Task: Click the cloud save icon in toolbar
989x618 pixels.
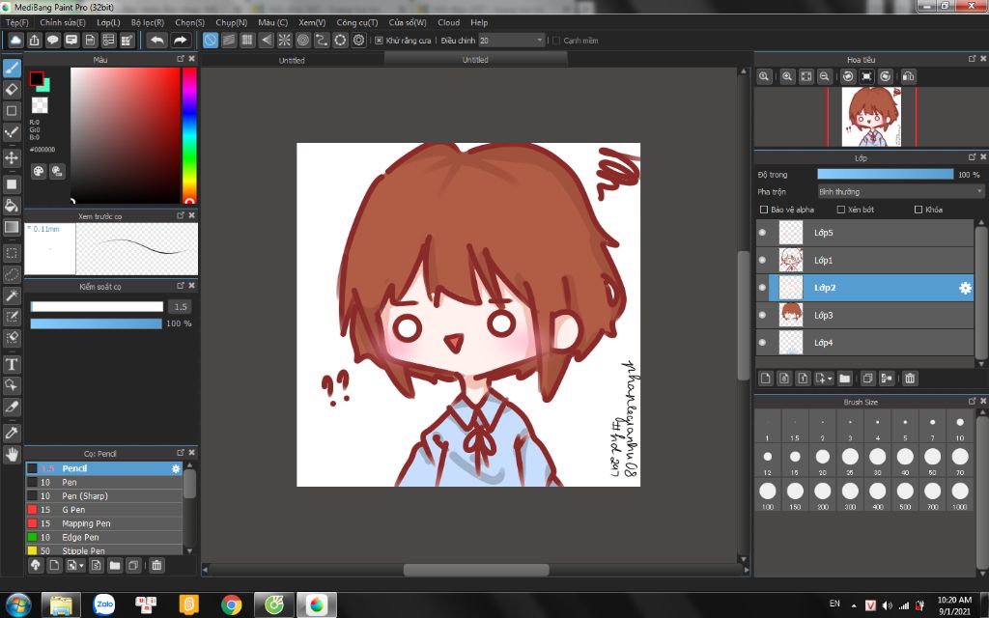Action: tap(15, 41)
